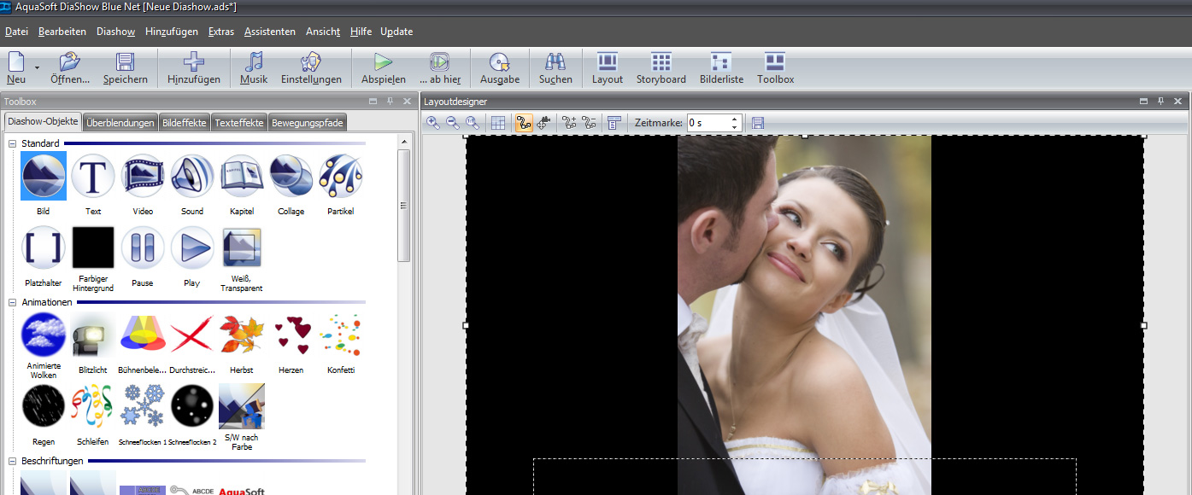
Task: Open the Assistenten menu
Action: [x=269, y=32]
